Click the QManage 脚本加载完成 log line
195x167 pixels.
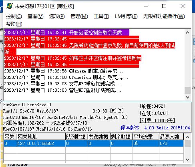[x=64, y=71]
